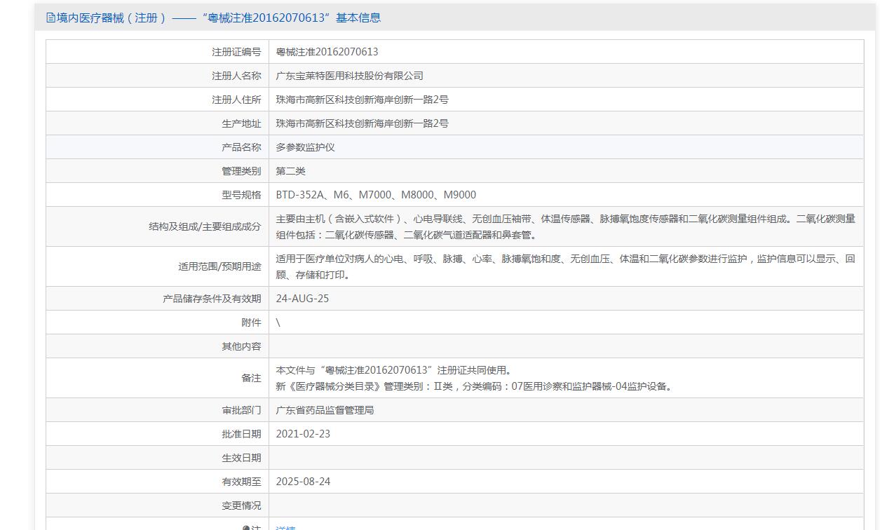The image size is (880, 530).
Task: Click registration number 粤械注准20162070613 value cell
Action: [x=327, y=52]
